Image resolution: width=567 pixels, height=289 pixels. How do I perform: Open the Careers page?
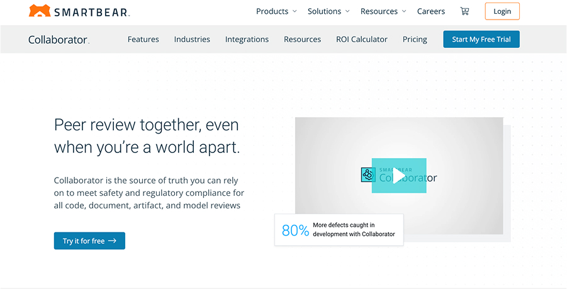431,11
